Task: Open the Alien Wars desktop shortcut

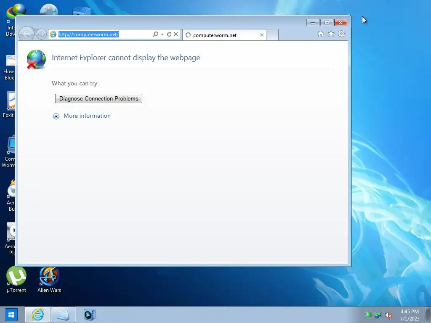Action: 49,279
